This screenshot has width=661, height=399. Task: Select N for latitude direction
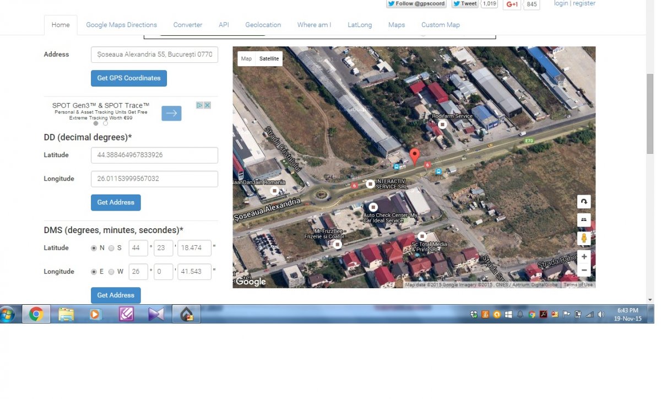(94, 249)
